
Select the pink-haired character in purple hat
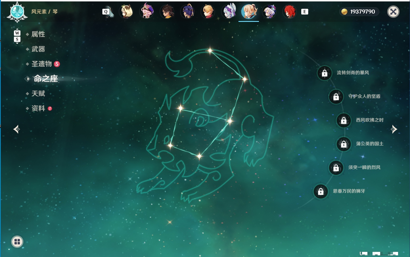[147, 12]
